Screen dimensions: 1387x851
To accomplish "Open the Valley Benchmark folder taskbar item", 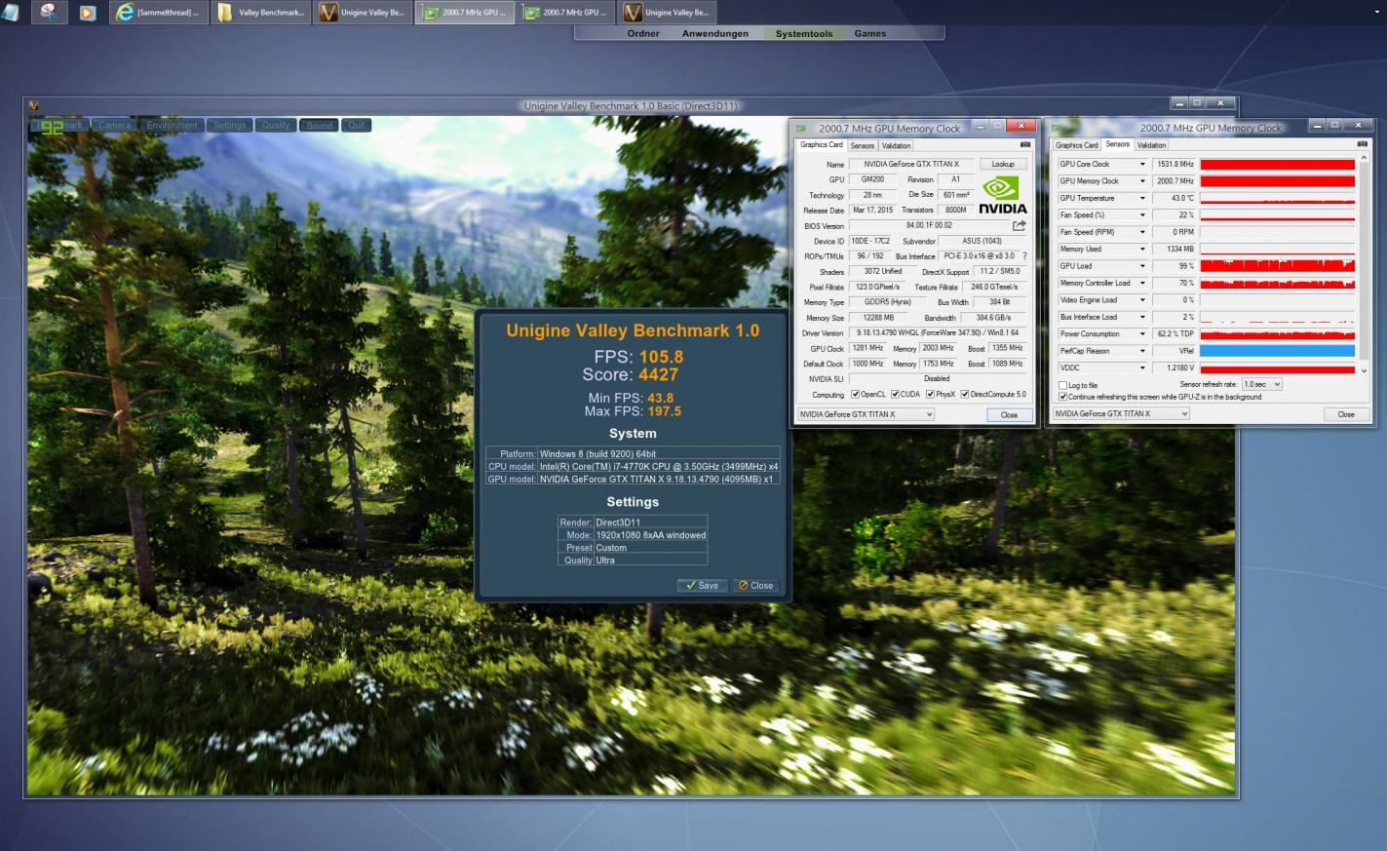I will click(x=260, y=13).
